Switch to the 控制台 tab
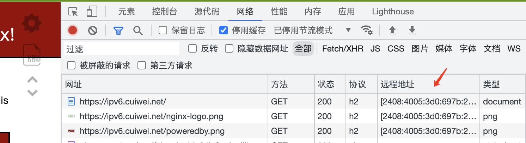The image size is (526, 143). [165, 12]
